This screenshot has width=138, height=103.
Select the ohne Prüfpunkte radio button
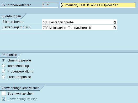pyautogui.click(x=3, y=60)
